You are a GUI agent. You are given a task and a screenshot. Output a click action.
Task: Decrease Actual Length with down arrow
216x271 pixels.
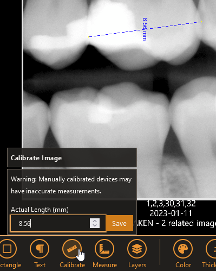coord(95,225)
